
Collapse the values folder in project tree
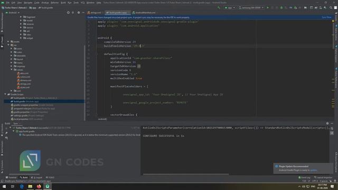click(x=12, y=70)
